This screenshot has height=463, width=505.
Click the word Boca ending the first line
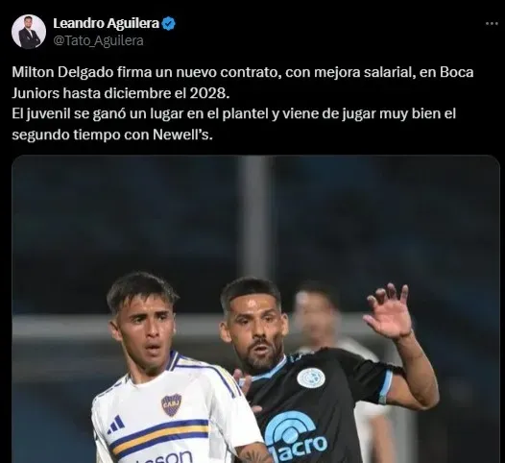pyautogui.click(x=457, y=72)
